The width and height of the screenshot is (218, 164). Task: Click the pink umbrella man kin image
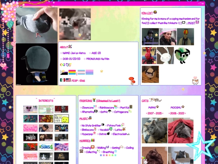click(x=168, y=37)
